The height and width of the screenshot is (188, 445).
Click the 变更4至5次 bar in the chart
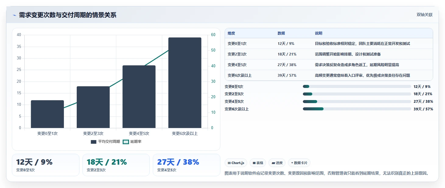tap(139, 97)
